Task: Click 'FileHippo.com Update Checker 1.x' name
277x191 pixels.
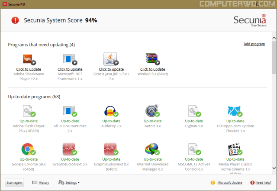Action: tap(235, 128)
